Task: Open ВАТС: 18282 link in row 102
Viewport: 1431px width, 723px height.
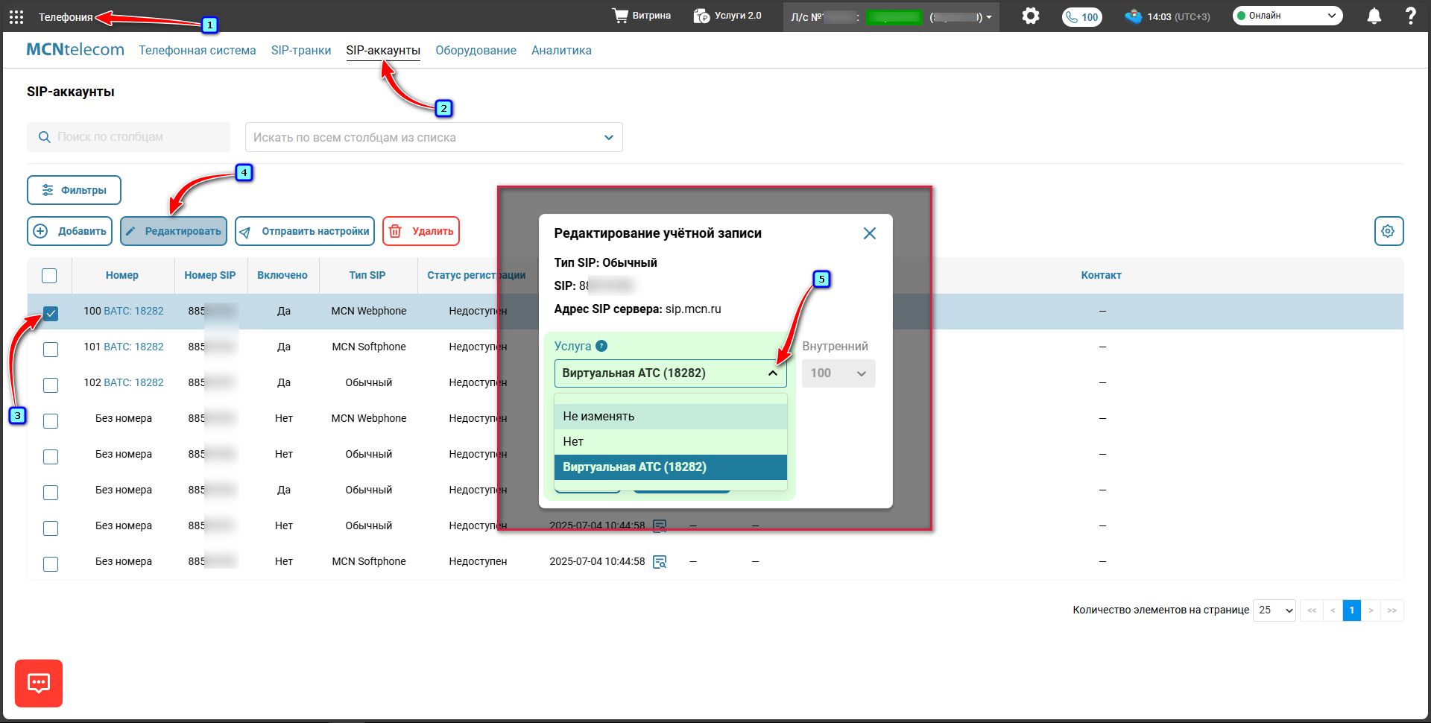Action: click(133, 382)
